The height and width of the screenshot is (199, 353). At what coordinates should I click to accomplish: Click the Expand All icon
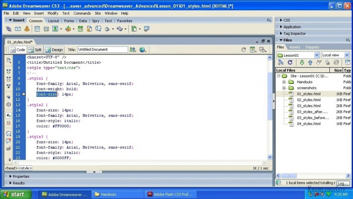tap(8, 86)
